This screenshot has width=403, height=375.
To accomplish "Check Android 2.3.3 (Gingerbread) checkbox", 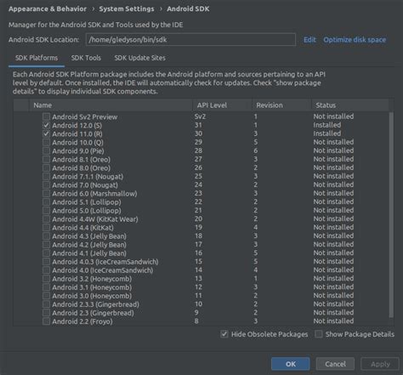I will click(46, 304).
